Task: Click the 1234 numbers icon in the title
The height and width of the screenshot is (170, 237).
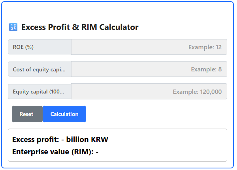Action: coord(13,27)
